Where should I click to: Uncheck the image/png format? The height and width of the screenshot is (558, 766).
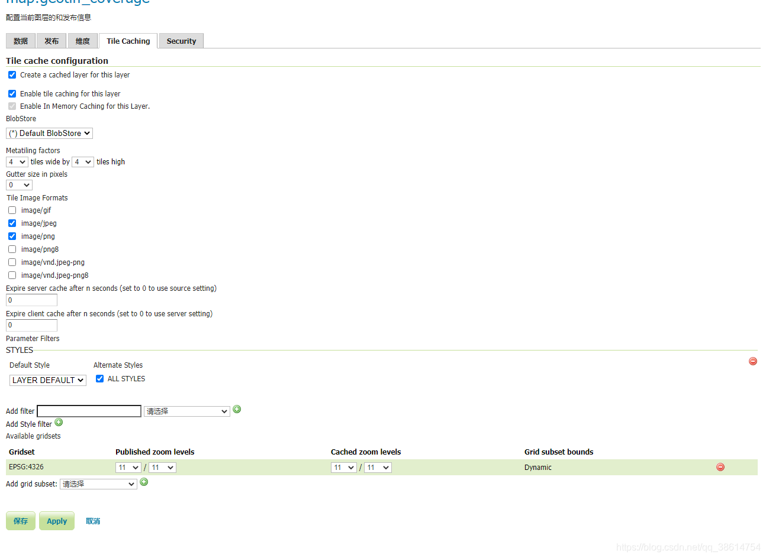coord(12,236)
